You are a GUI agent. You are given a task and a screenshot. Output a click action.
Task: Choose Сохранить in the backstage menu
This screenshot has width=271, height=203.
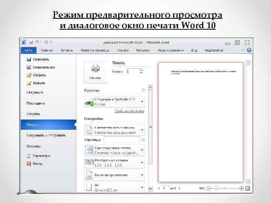click(38, 59)
